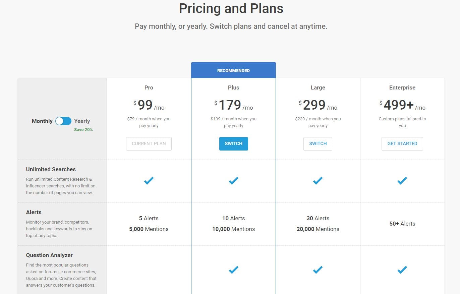
Task: Click Unlimited Searches checkmark under Plus plan
Action: pyautogui.click(x=234, y=181)
